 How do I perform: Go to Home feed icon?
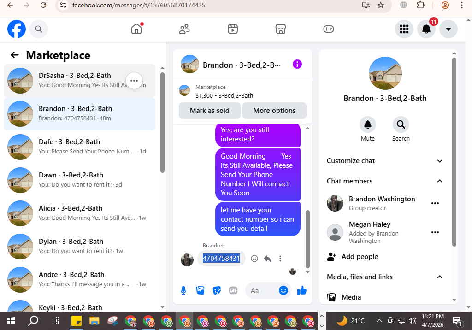pos(136,29)
